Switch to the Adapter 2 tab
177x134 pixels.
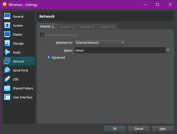point(67,27)
